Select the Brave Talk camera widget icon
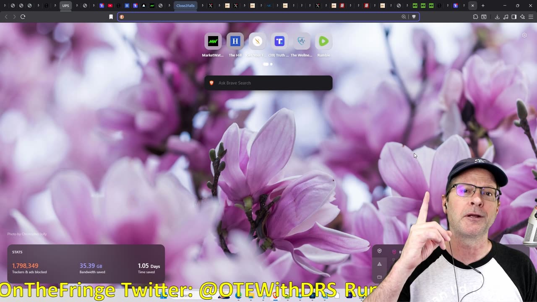The width and height of the screenshot is (537, 302). (379, 277)
